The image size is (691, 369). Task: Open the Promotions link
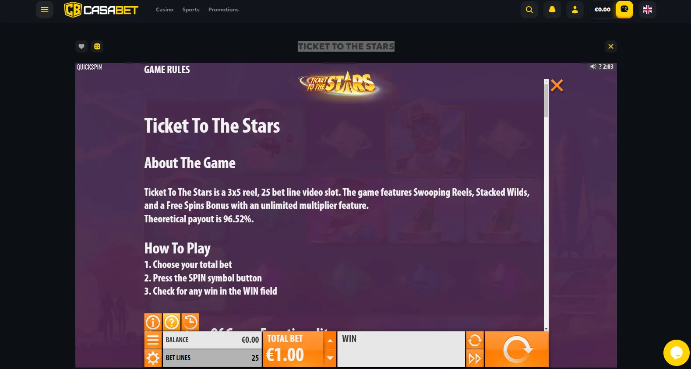[223, 10]
